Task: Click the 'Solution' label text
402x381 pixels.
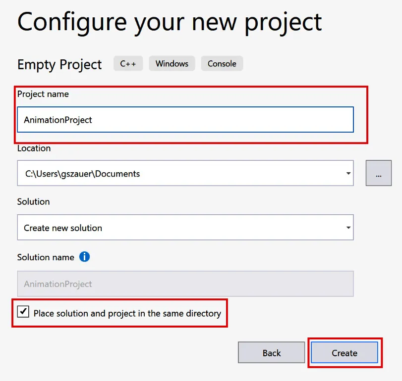Action: tap(33, 201)
